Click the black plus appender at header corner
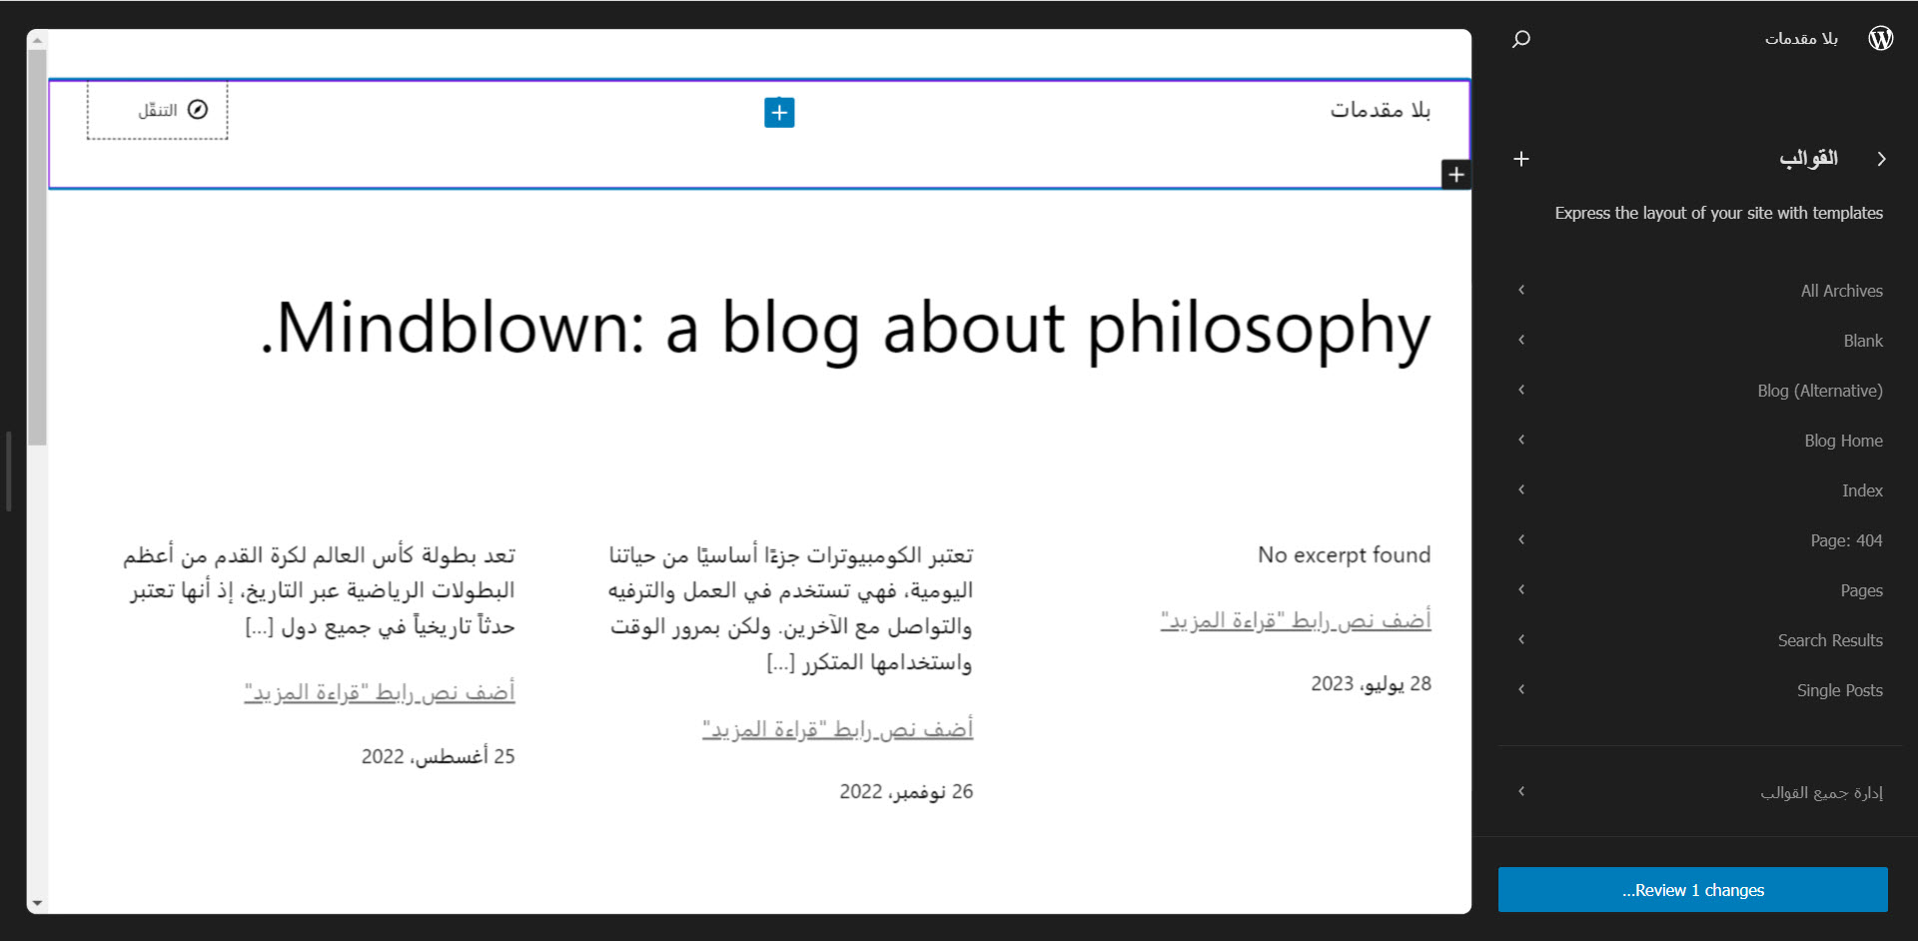The height and width of the screenshot is (941, 1918). [x=1455, y=175]
